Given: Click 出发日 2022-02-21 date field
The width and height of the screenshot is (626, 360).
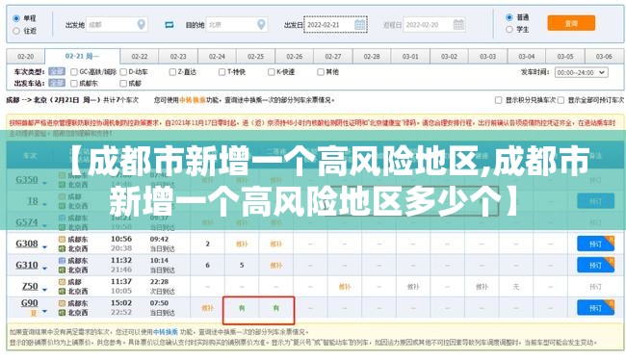Looking at the screenshot, I should pyautogui.click(x=335, y=25).
